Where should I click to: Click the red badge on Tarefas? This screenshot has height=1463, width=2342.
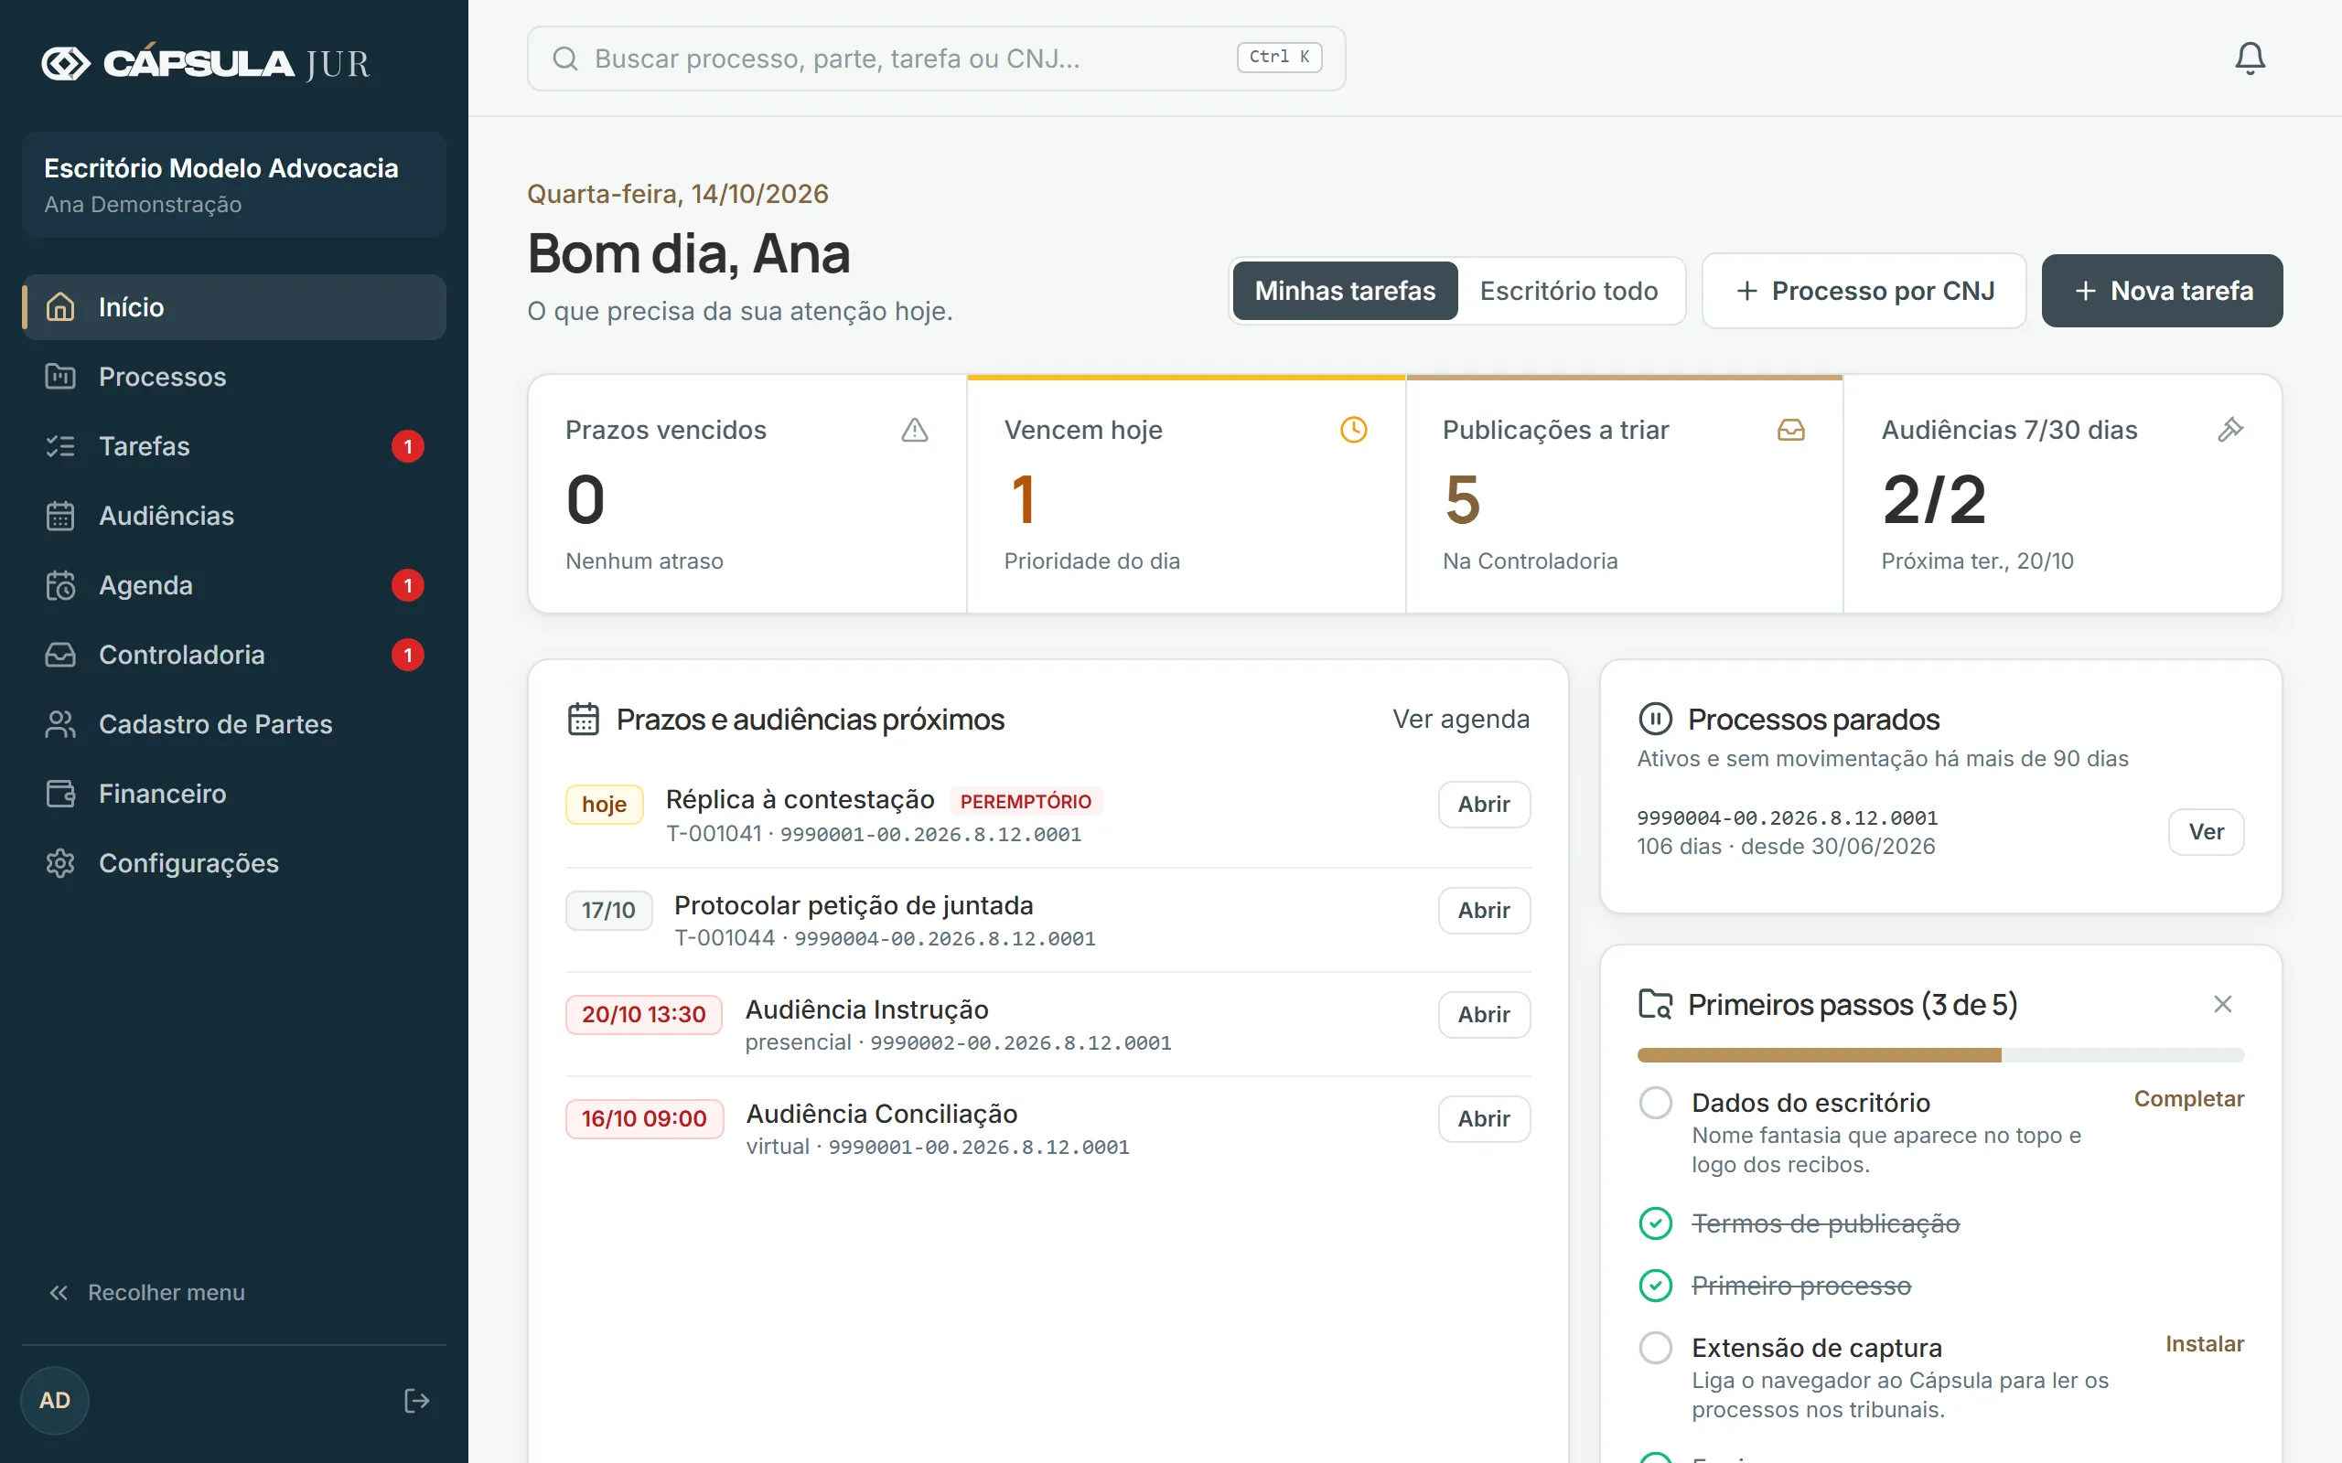pos(407,446)
